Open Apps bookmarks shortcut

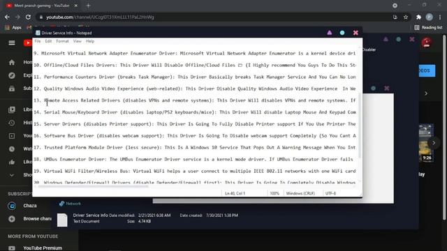click(13, 28)
